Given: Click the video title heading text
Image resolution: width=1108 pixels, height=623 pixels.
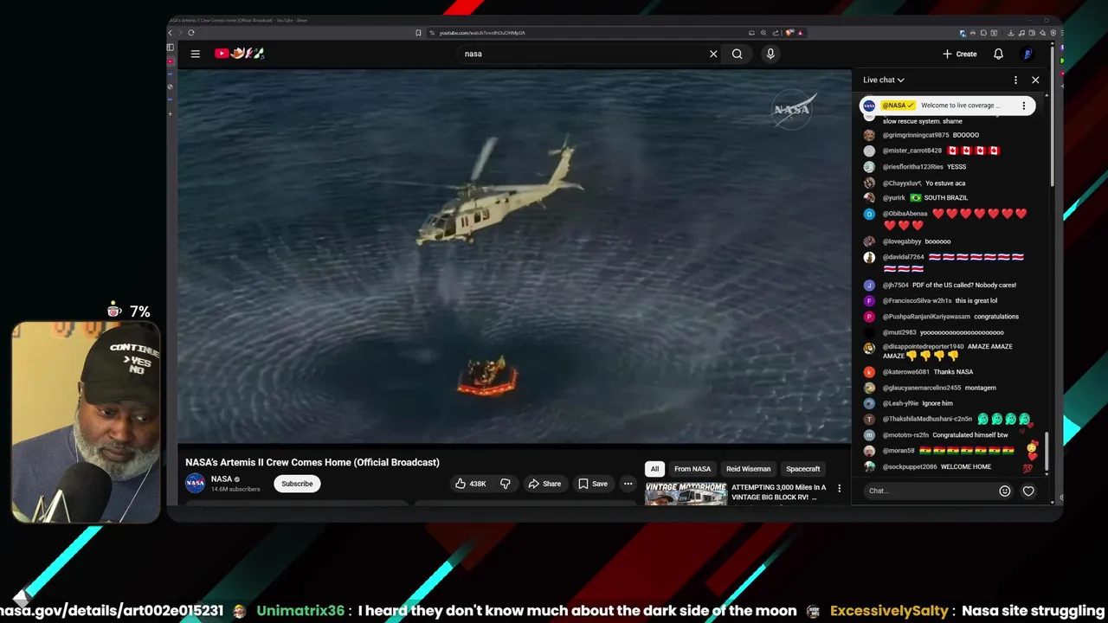Looking at the screenshot, I should [312, 462].
